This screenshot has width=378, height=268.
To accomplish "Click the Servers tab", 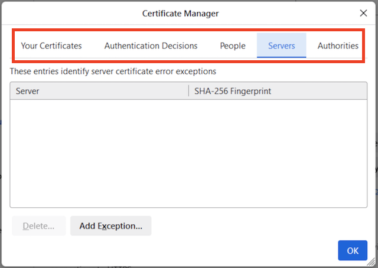I will point(282,45).
